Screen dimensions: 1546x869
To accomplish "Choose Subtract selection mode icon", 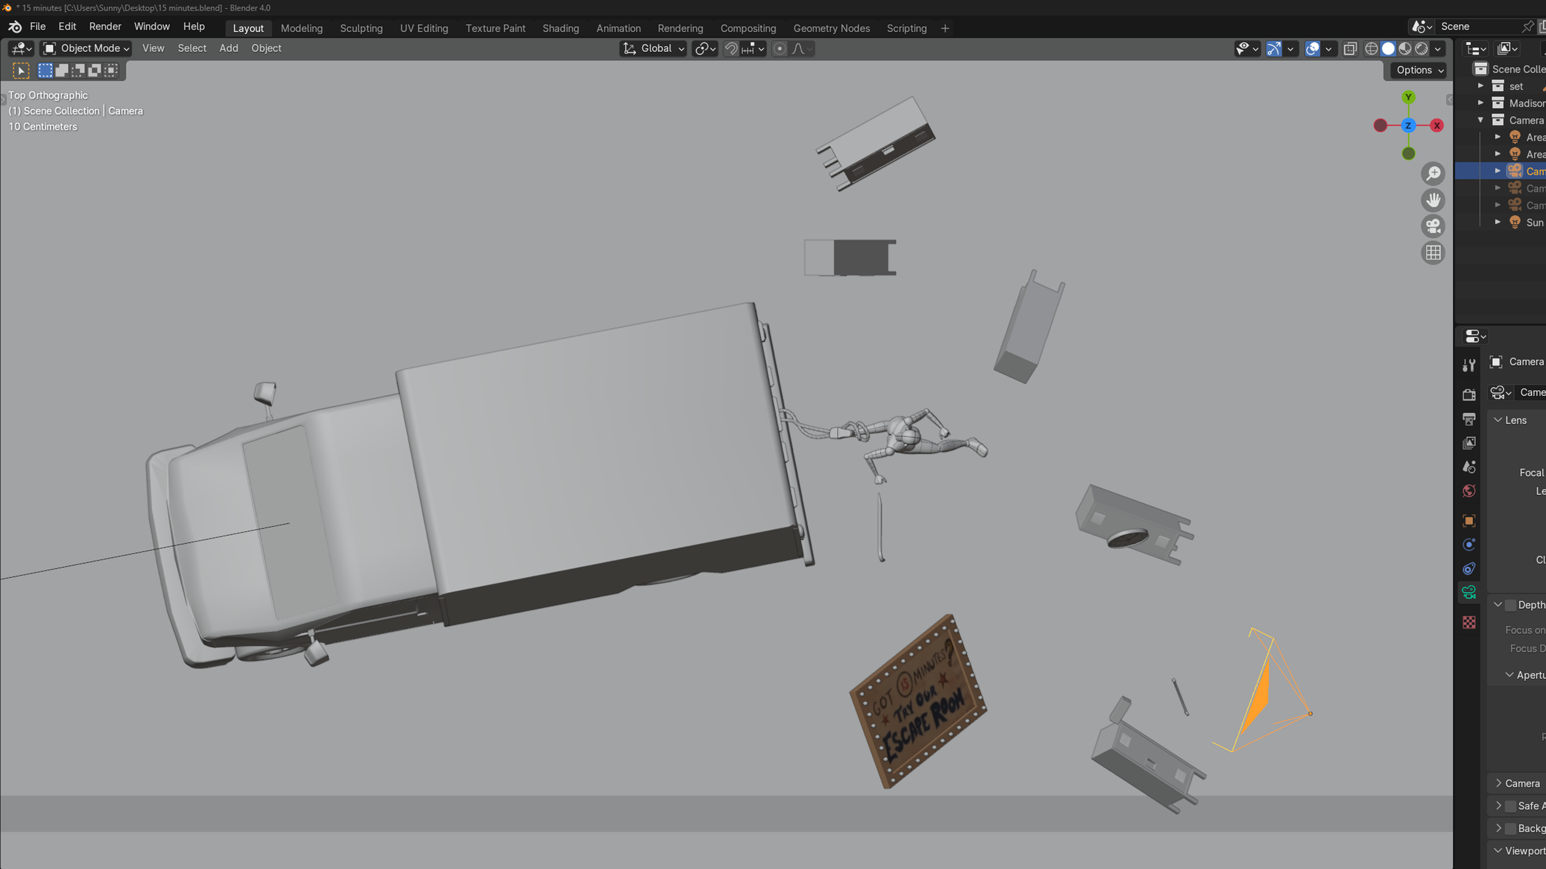I will [x=78, y=70].
